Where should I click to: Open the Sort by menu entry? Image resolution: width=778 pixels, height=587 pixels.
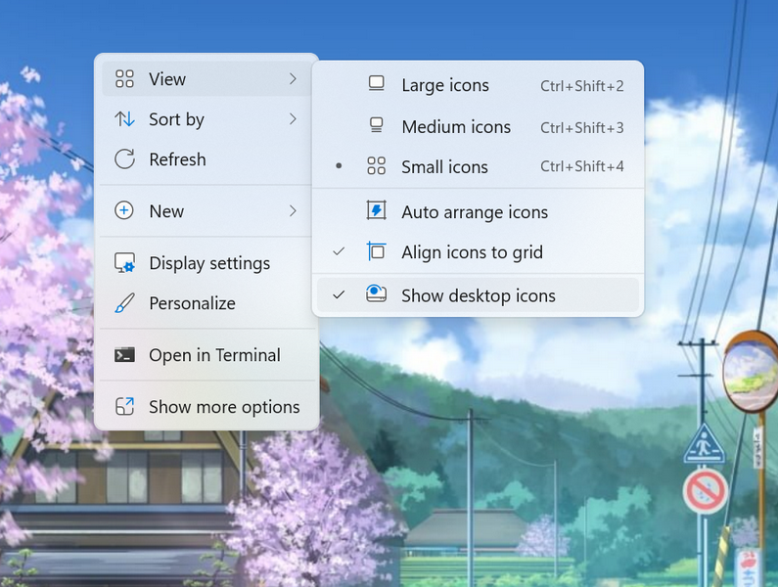177,119
